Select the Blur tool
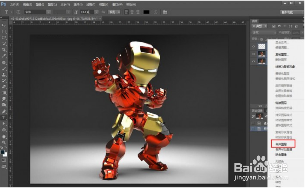Image resolution: width=305 pixels, height=188 pixels. pos(4,99)
